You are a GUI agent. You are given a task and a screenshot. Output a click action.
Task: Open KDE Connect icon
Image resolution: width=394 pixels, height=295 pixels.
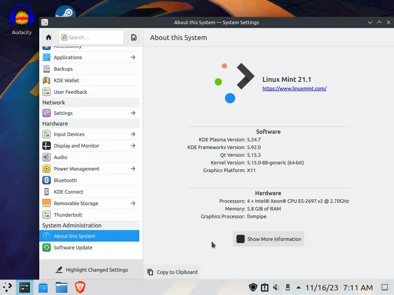click(47, 192)
